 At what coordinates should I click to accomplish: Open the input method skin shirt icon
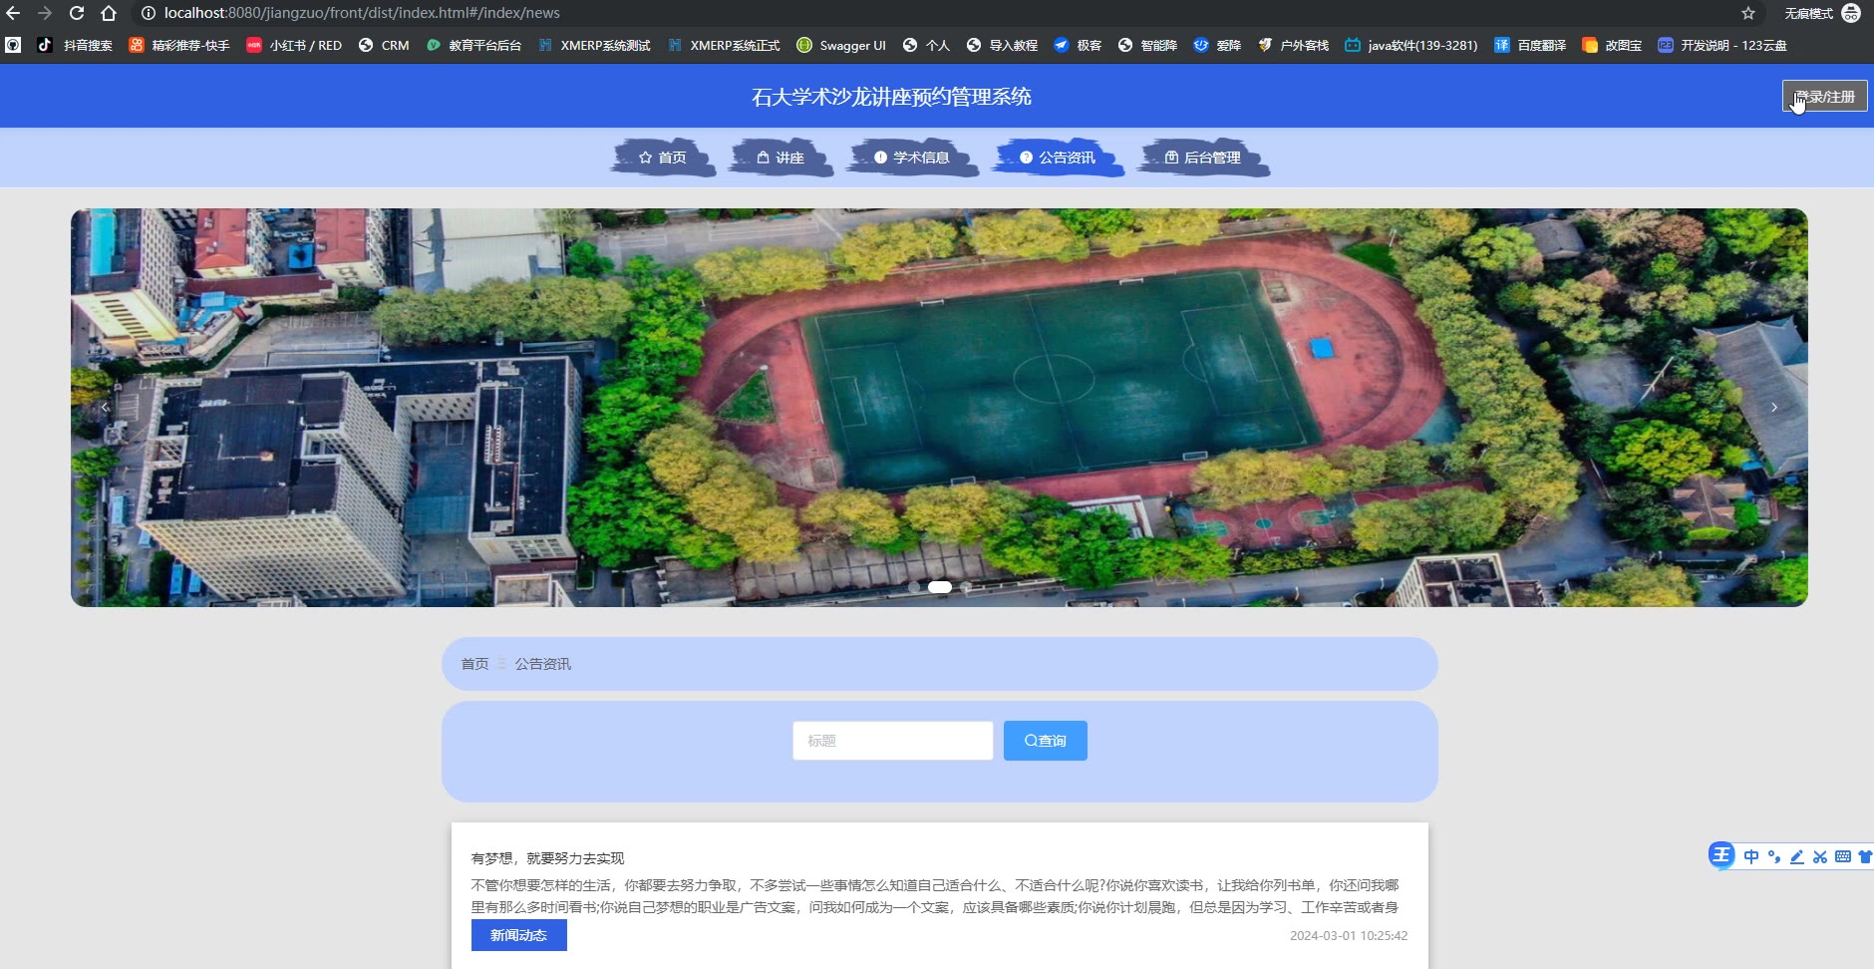(1865, 856)
